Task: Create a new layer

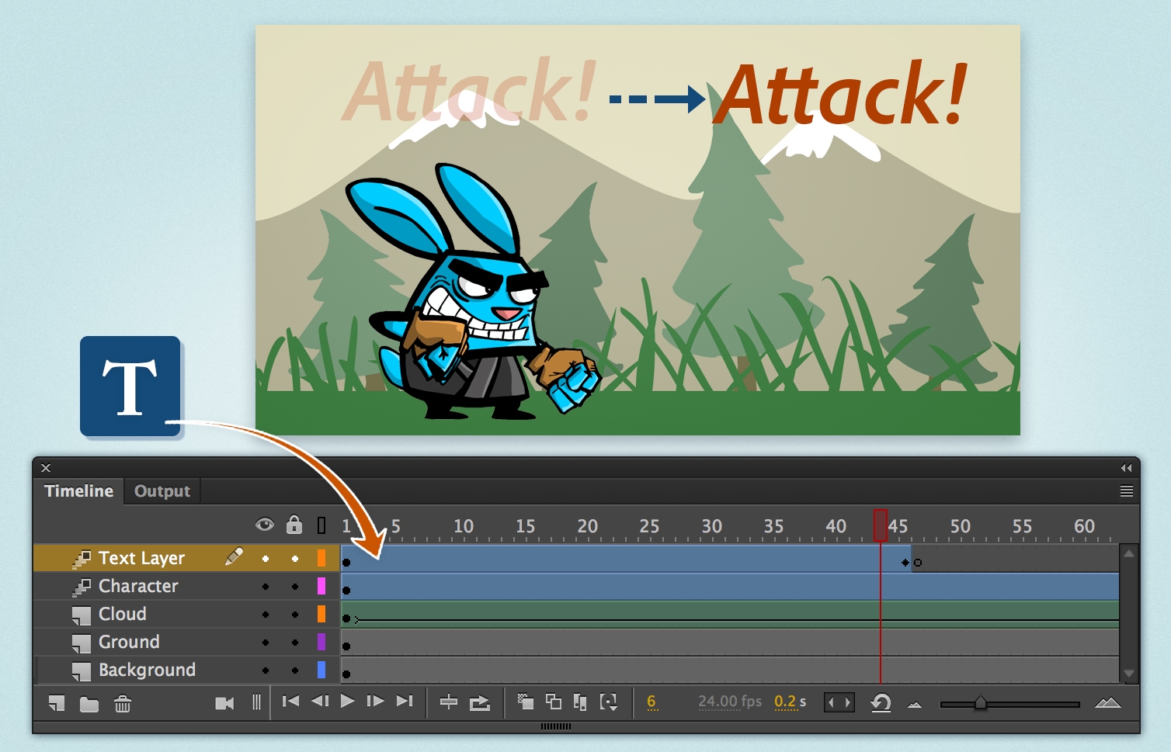Action: click(x=55, y=702)
